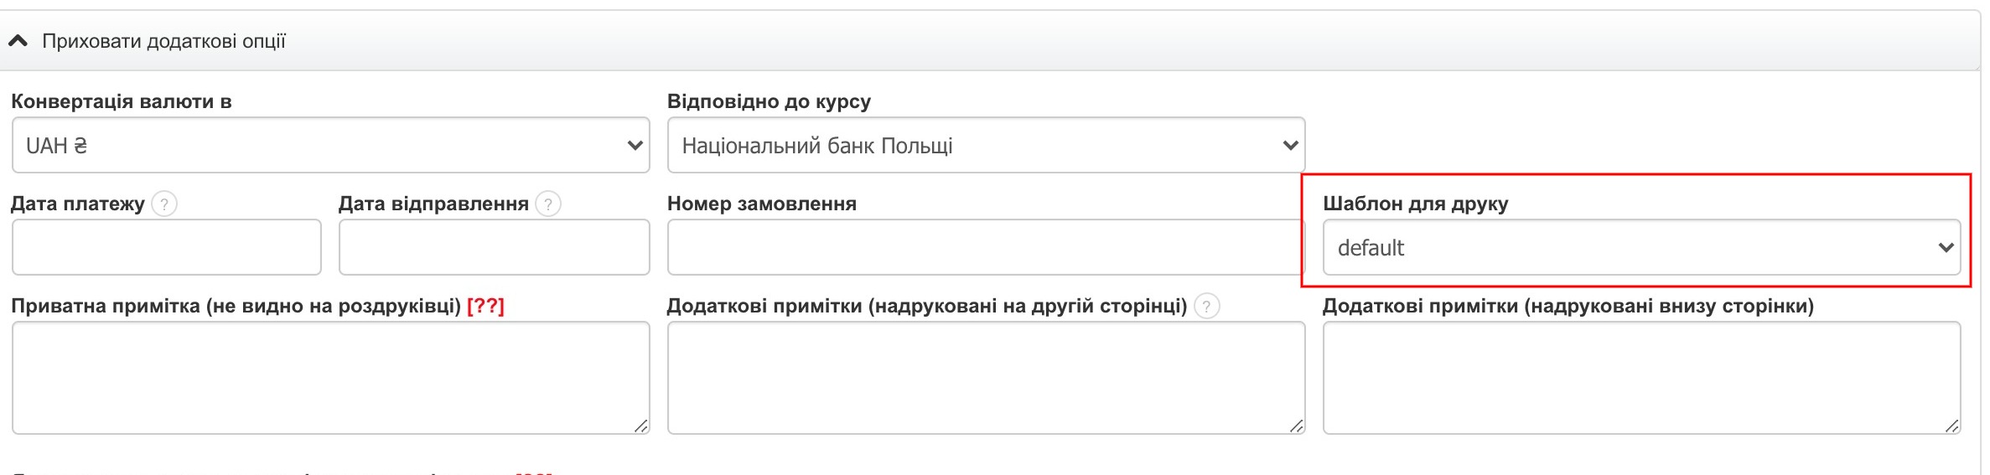This screenshot has height=475, width=1990.
Task: Click the help icon next to Дата відправлення
Action: point(548,204)
